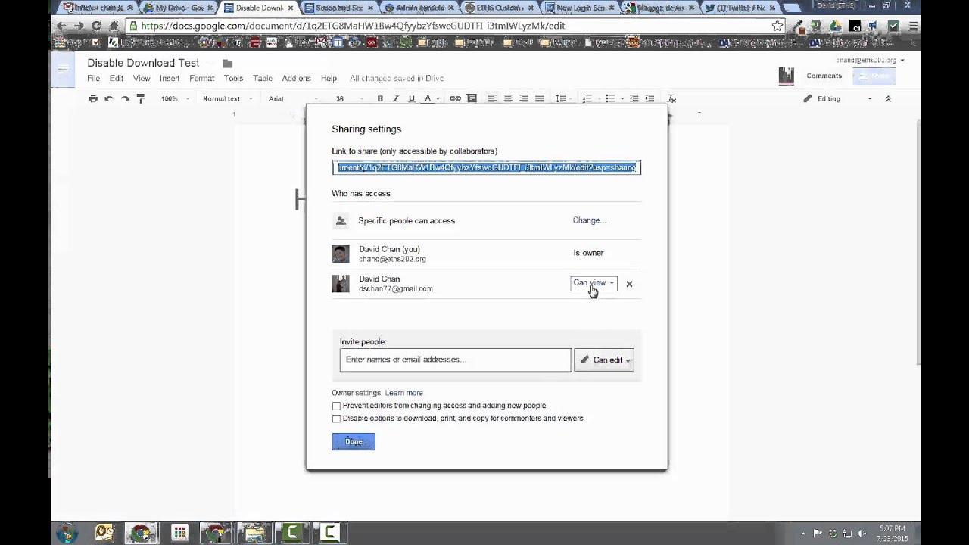969x545 pixels.
Task: Go back using browser back arrow
Action: click(63, 26)
